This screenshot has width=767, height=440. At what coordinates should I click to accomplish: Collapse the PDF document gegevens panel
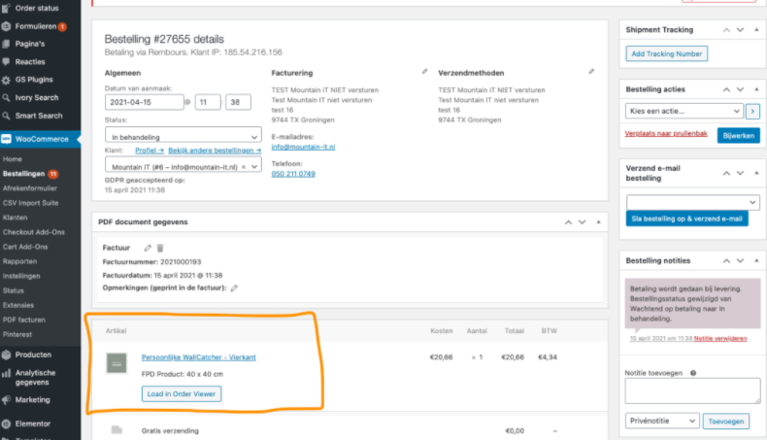pyautogui.click(x=598, y=222)
